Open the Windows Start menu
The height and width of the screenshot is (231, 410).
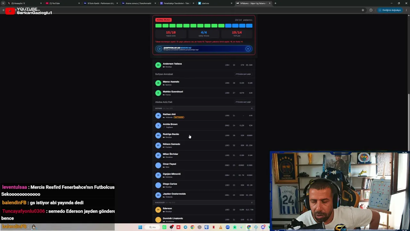tap(140, 227)
